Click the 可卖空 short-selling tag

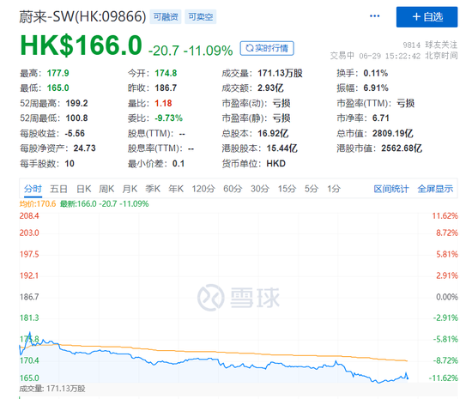201,17
